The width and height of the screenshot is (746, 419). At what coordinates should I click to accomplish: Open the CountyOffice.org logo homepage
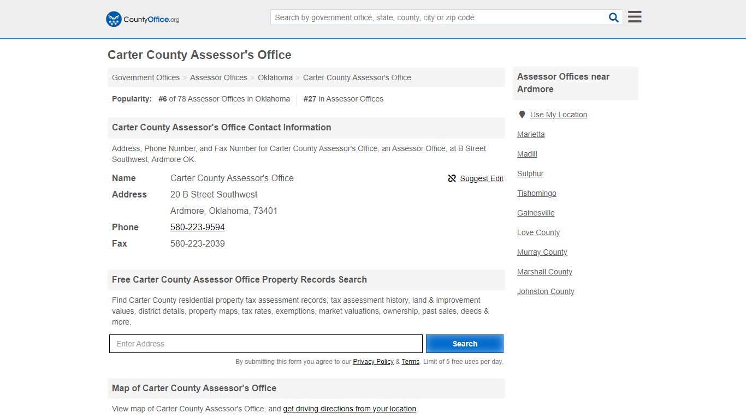tap(143, 19)
